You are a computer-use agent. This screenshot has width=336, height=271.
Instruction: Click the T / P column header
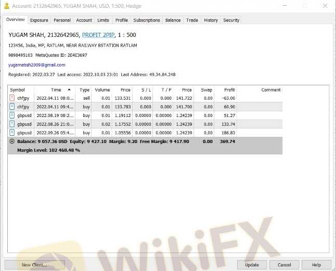[163, 90]
